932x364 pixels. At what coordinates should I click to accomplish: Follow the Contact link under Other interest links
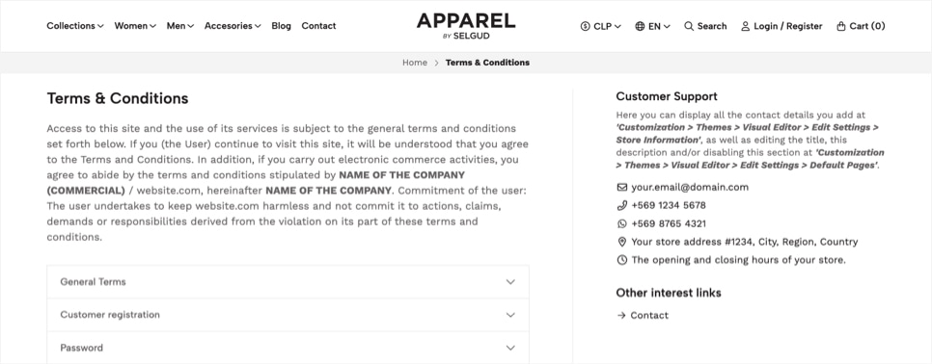[x=649, y=316]
